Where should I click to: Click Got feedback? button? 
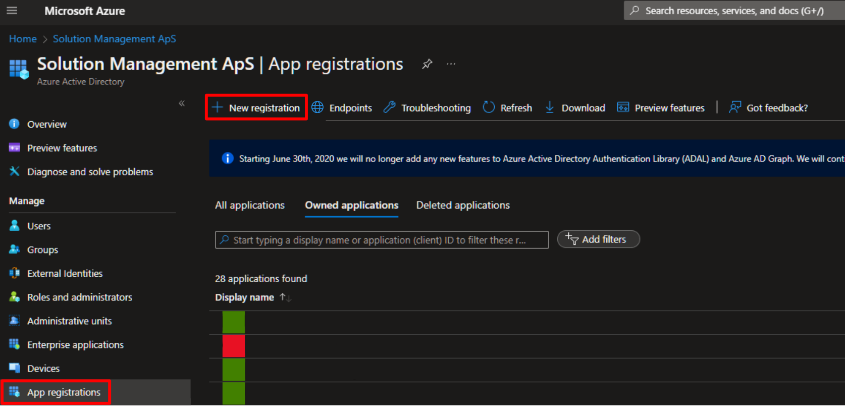(x=768, y=108)
